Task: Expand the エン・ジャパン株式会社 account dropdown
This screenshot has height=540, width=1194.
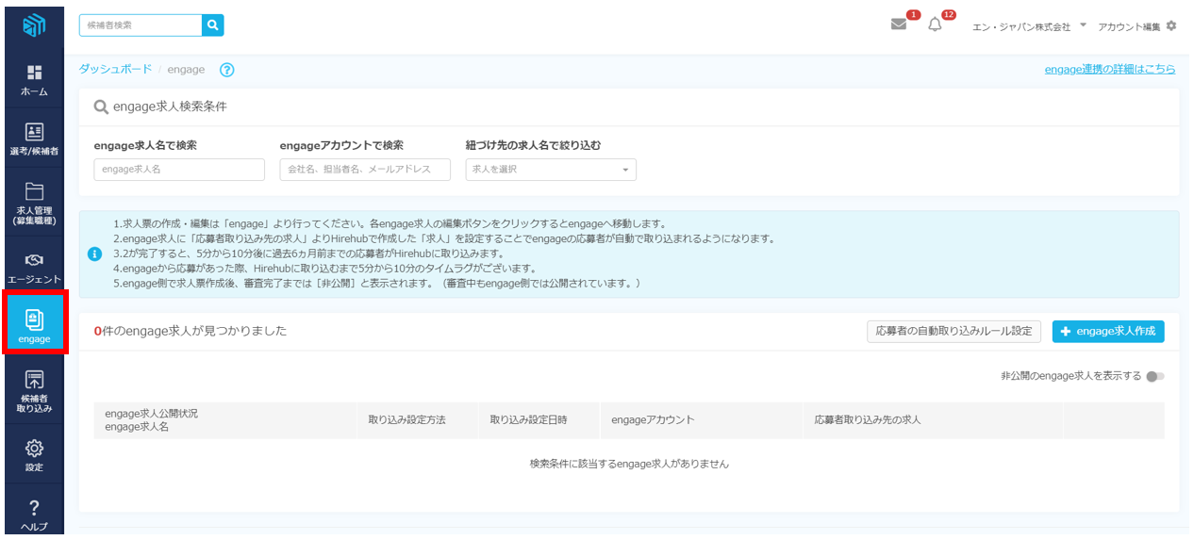Action: pyautogui.click(x=1083, y=25)
